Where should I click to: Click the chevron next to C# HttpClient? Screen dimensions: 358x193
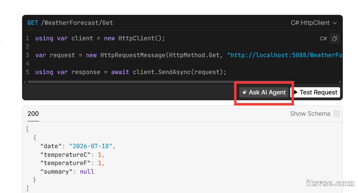pyautogui.click(x=335, y=23)
